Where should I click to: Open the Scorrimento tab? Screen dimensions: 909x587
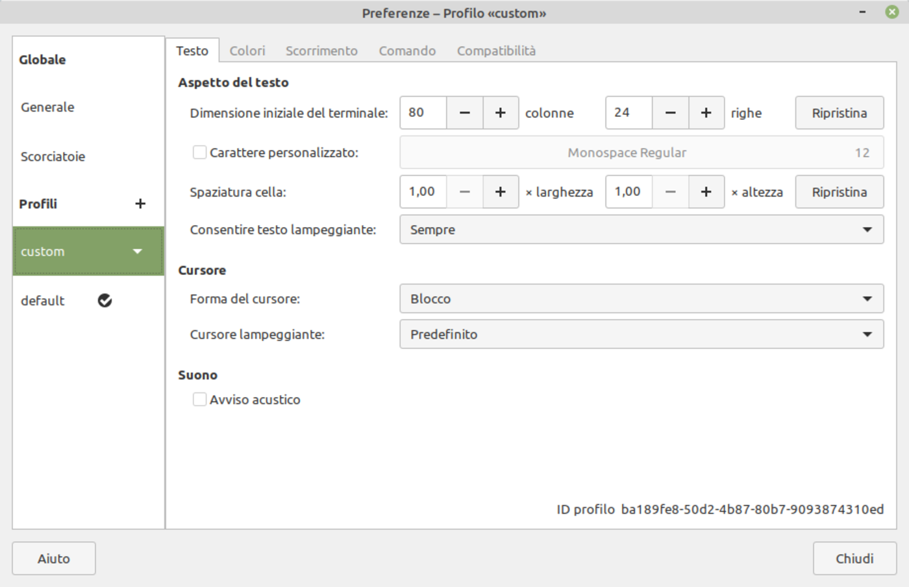tap(321, 51)
